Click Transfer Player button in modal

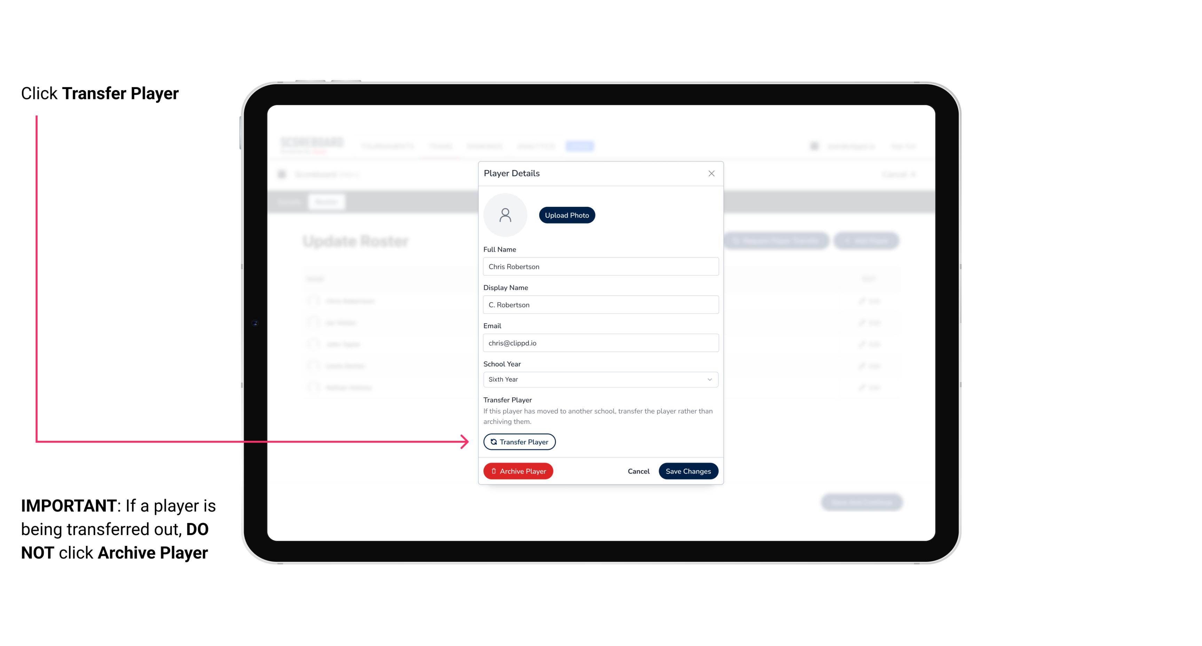click(x=519, y=442)
